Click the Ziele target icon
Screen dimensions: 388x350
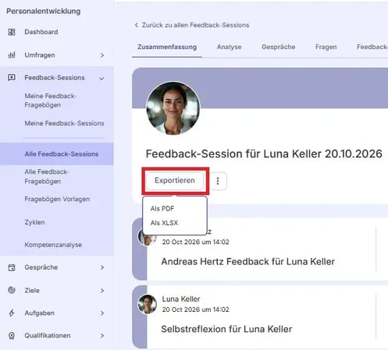(12, 290)
